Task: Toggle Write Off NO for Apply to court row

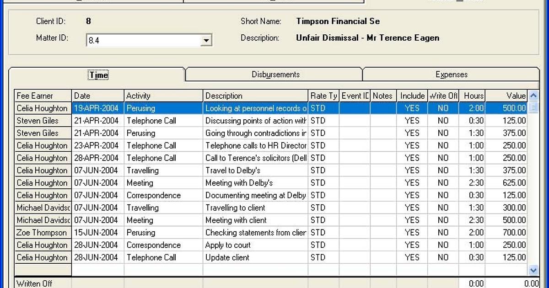Action: [x=443, y=245]
